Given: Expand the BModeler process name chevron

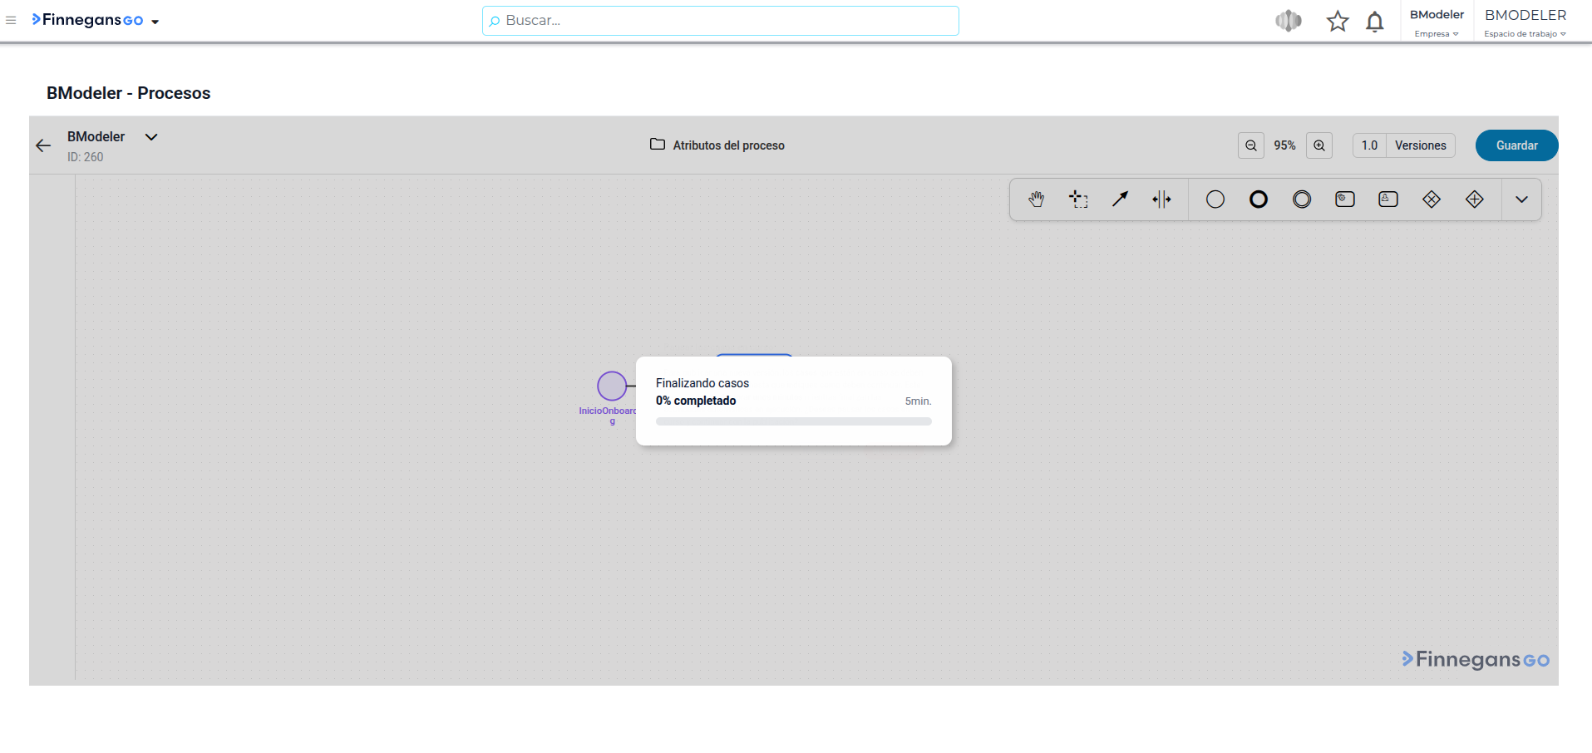Looking at the screenshot, I should (x=151, y=137).
